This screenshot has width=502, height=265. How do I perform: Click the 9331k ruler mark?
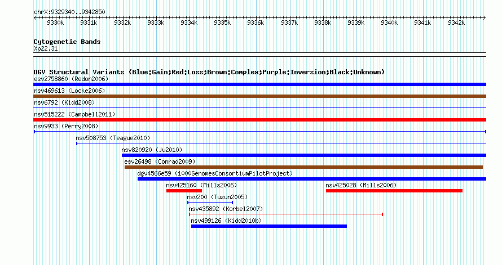pyautogui.click(x=89, y=23)
